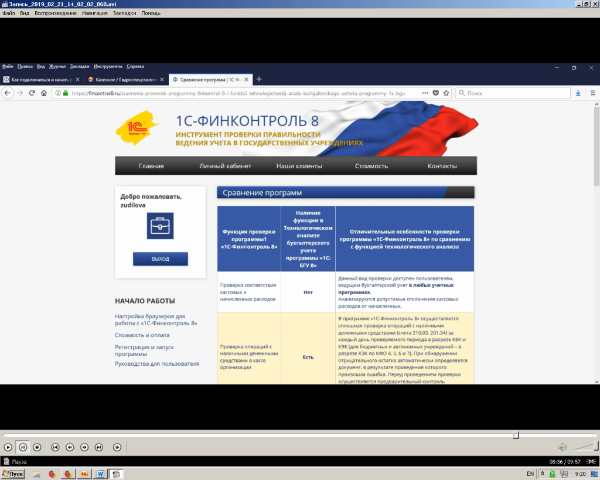Open the file explorer taskbar icon
600x480 pixels.
36,474
